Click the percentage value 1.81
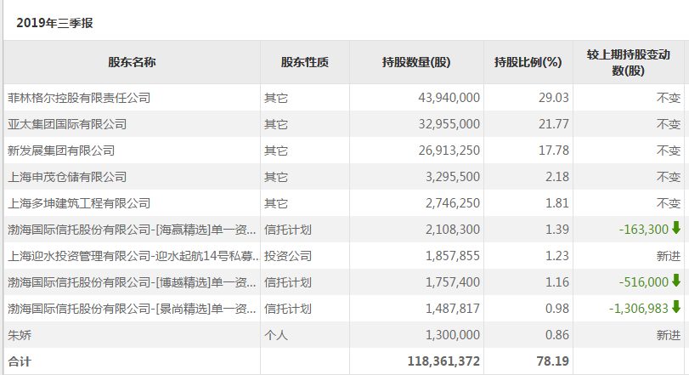 pyautogui.click(x=557, y=203)
